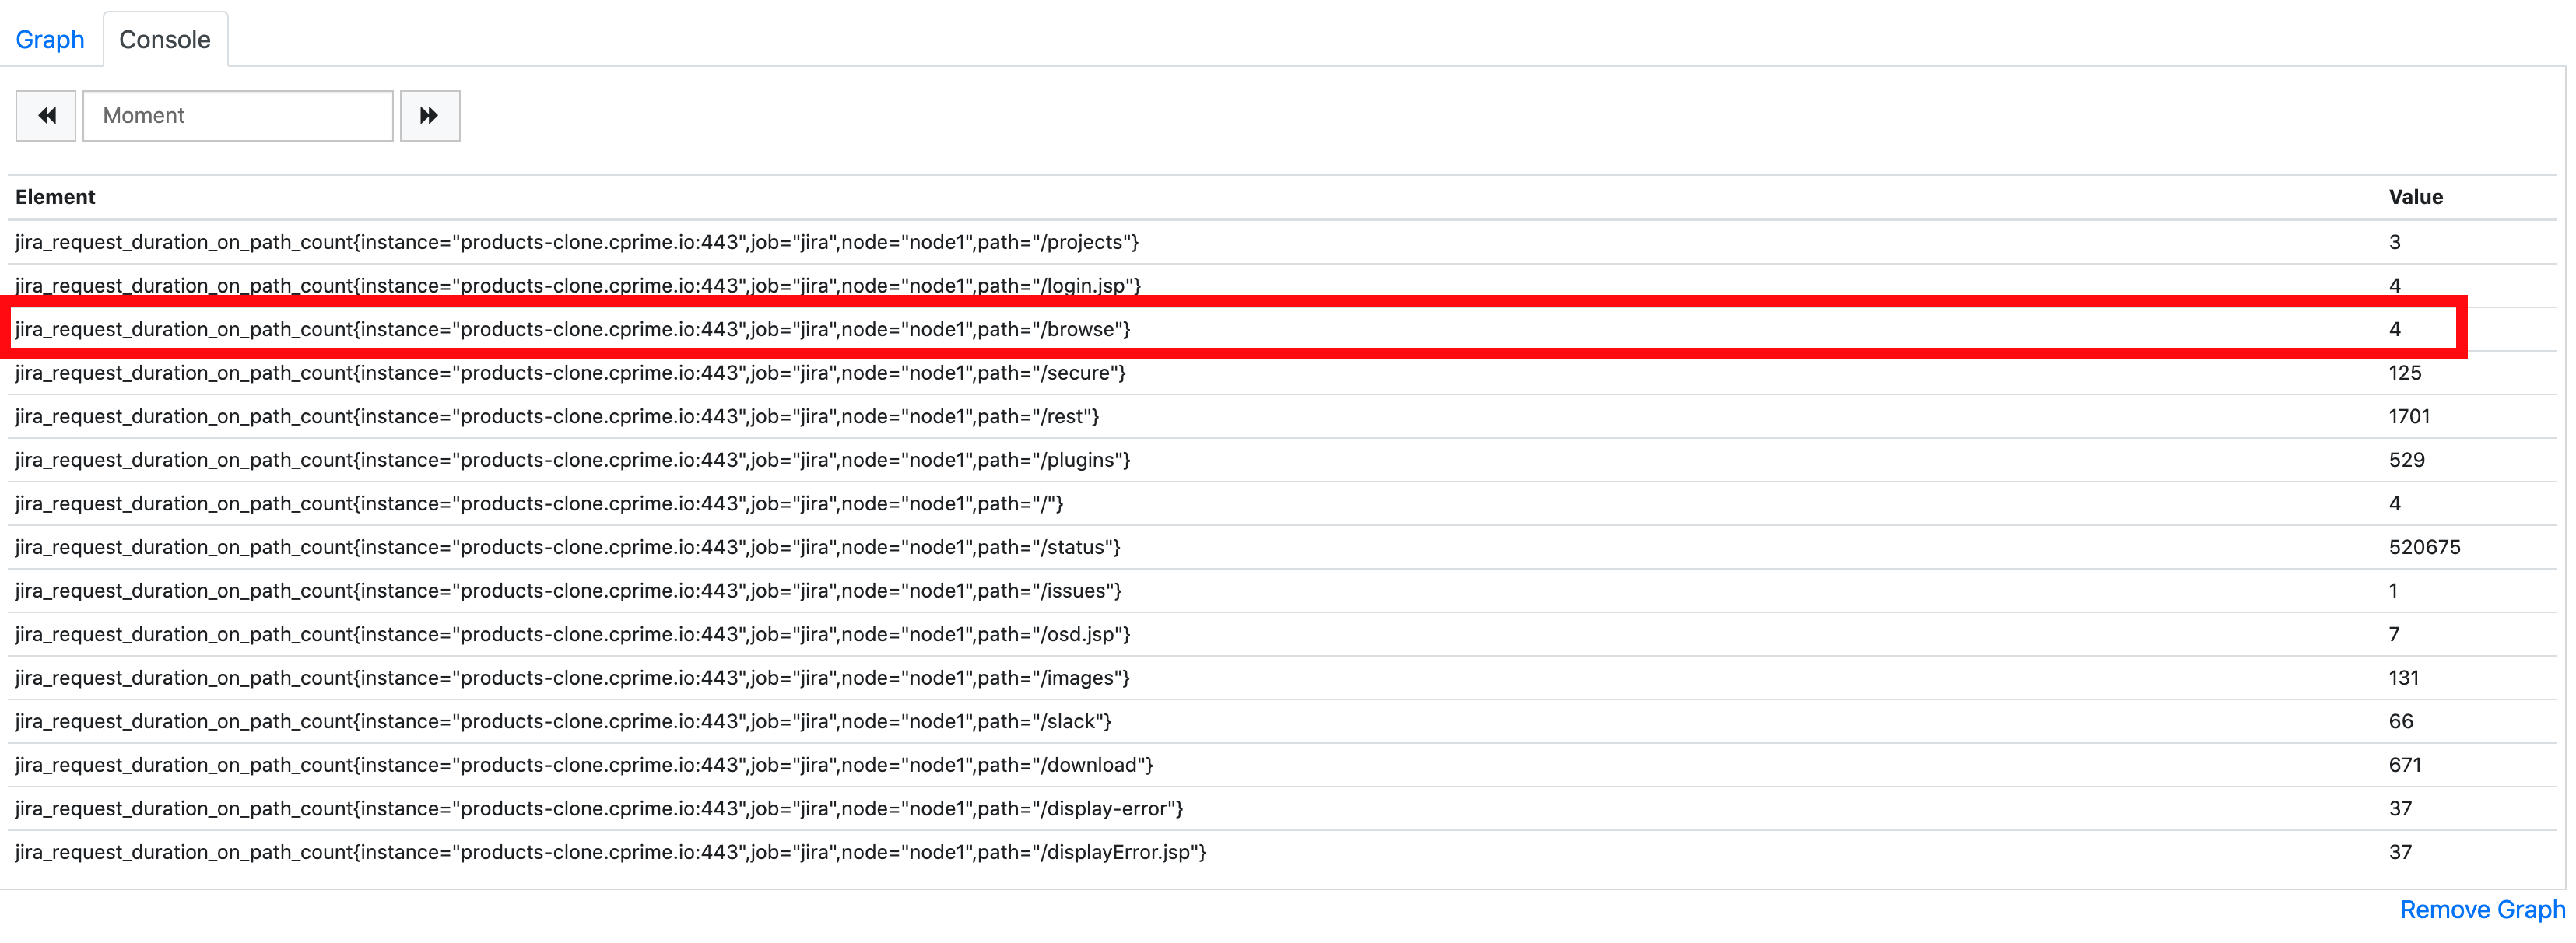Select the row with path="/browse"
The height and width of the screenshot is (943, 2576).
tap(1282, 329)
